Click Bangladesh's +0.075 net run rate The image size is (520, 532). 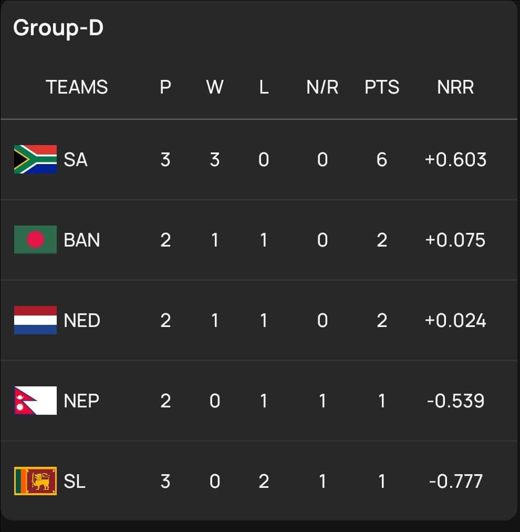455,240
